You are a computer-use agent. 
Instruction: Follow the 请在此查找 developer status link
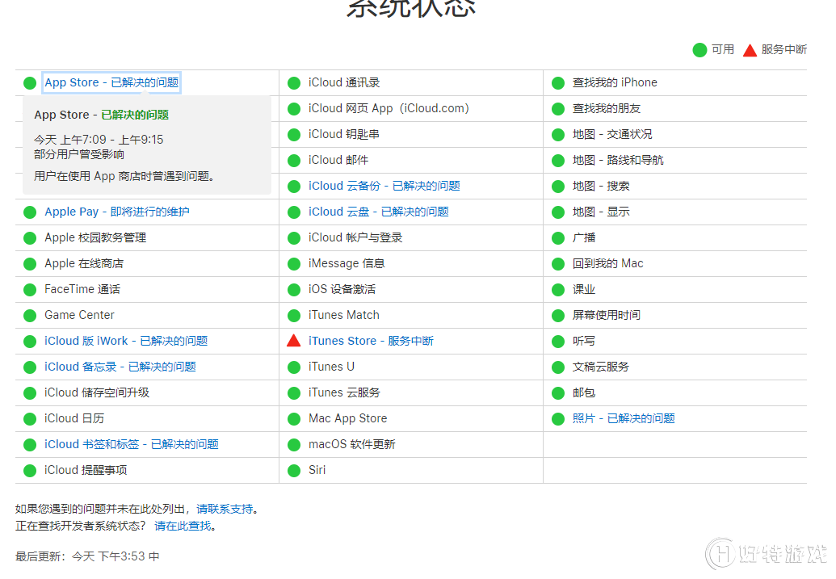point(183,526)
